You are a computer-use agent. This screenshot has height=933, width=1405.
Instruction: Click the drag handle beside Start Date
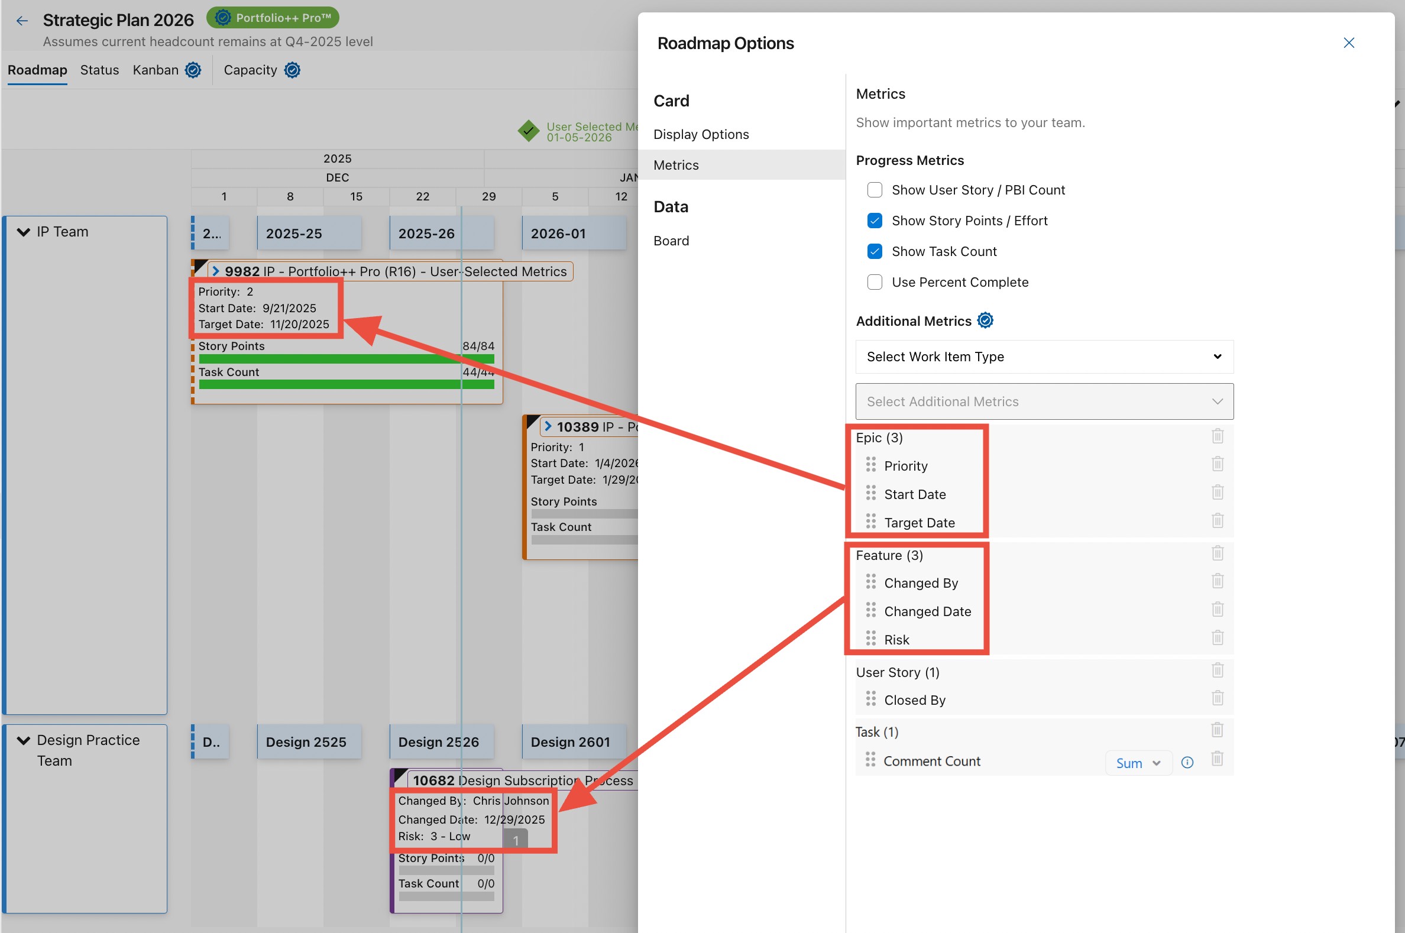(870, 493)
